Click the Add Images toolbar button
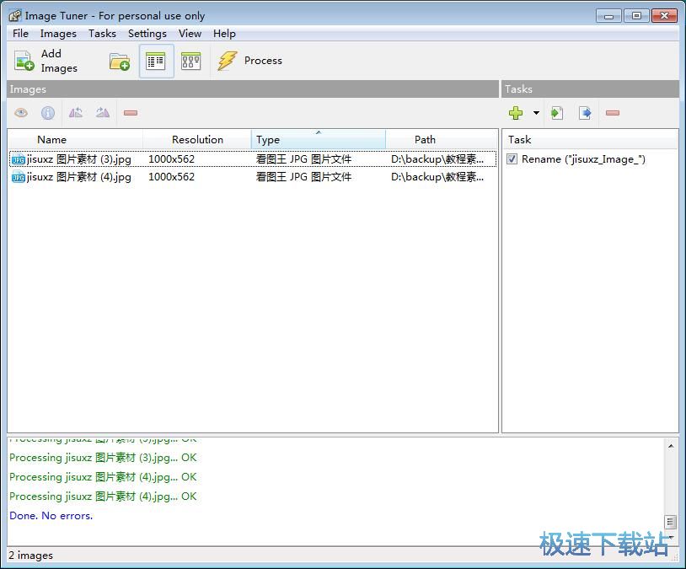This screenshot has height=569, width=686. (47, 61)
